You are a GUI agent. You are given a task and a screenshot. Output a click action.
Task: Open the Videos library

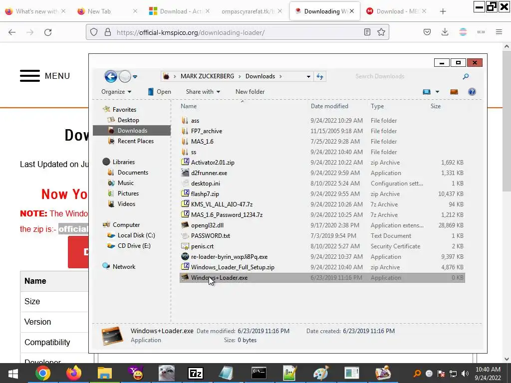pos(126,204)
